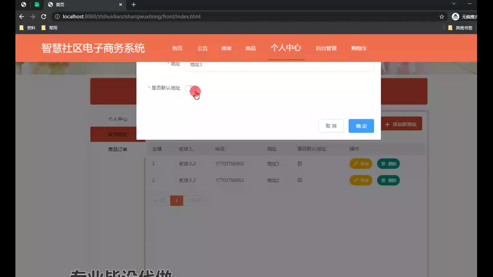Click the cancel button in dialog
Image resolution: width=493 pixels, height=277 pixels.
point(331,126)
